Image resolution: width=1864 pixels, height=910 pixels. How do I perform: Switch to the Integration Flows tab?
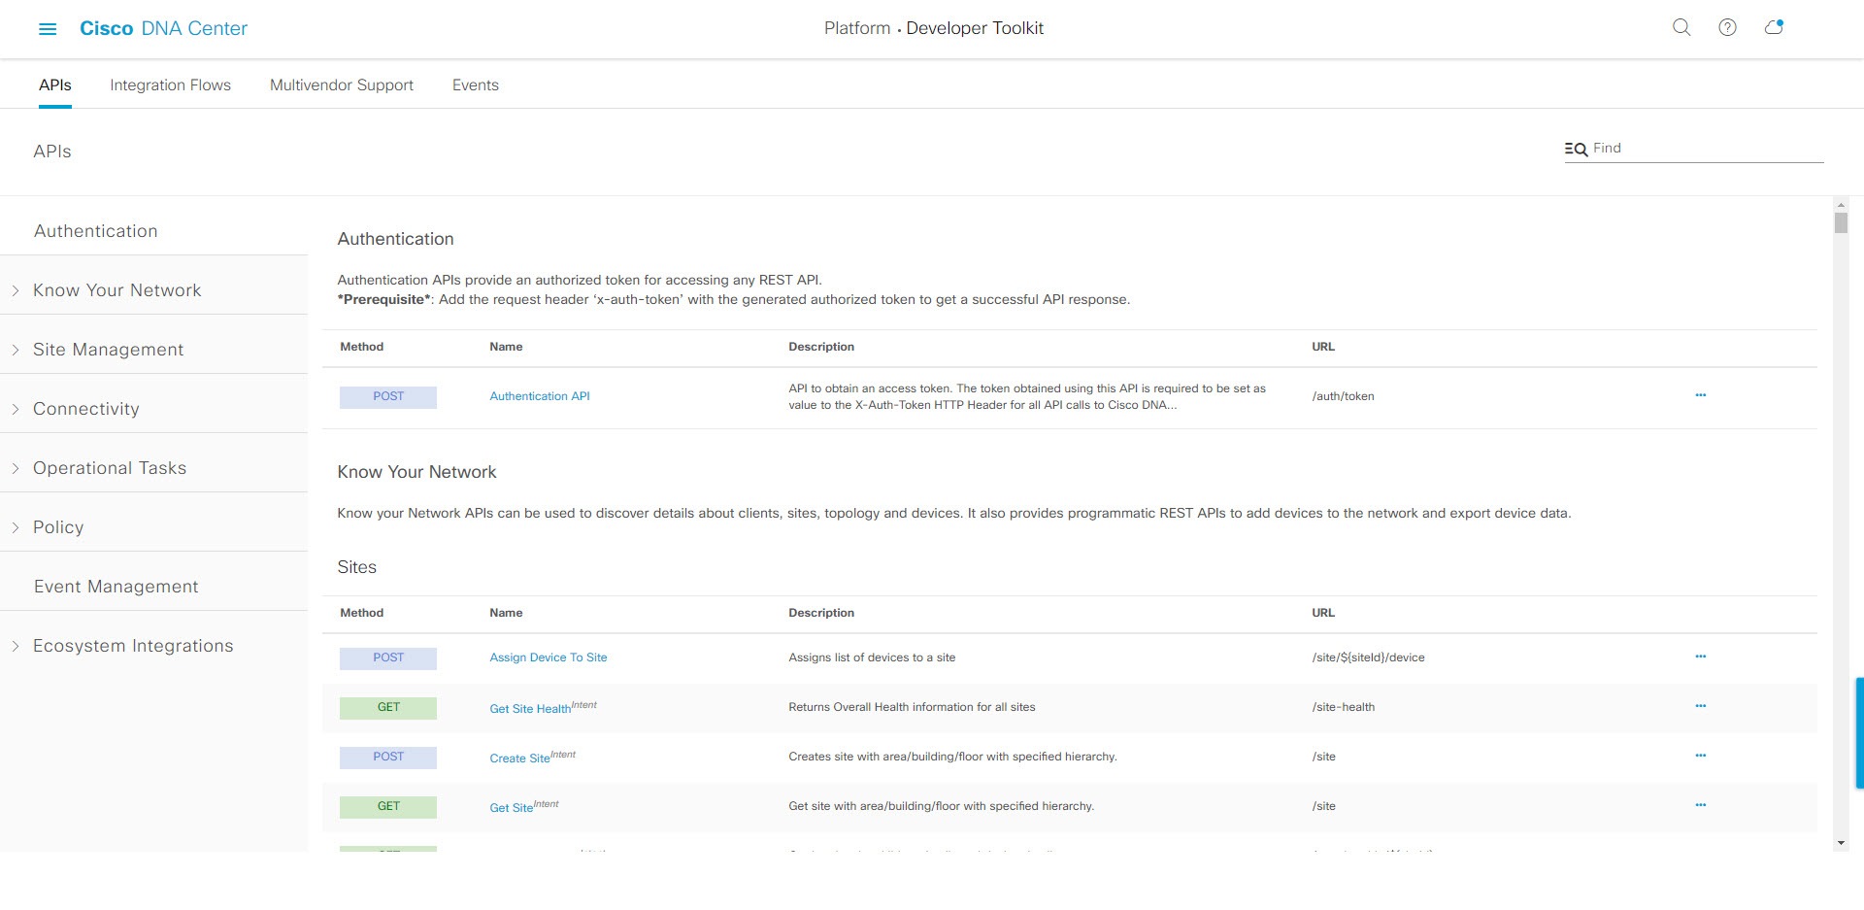170,84
